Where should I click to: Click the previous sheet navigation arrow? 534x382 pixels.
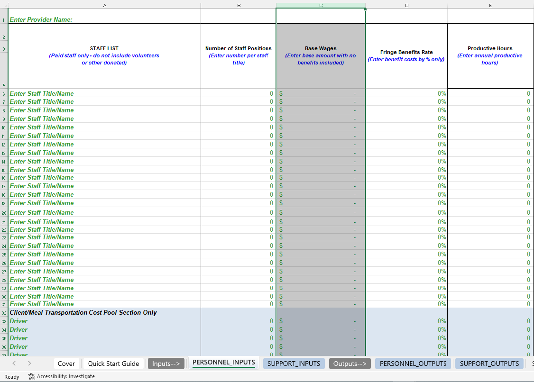(x=13, y=363)
